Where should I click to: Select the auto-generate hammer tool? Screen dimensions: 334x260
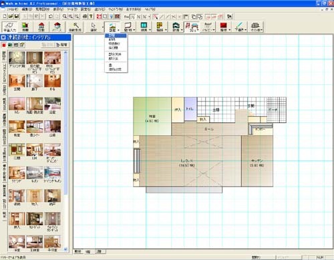[x=75, y=27]
